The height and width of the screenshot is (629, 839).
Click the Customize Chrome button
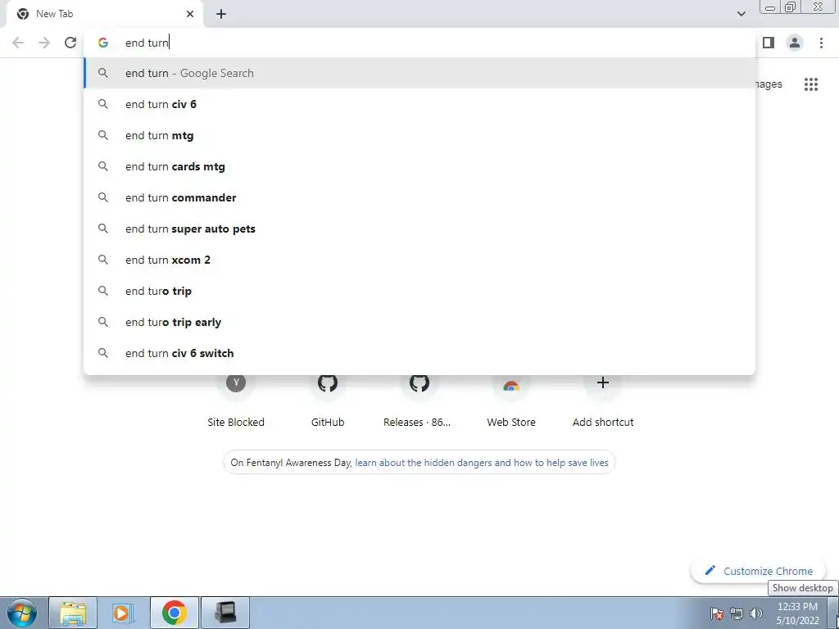(x=760, y=571)
